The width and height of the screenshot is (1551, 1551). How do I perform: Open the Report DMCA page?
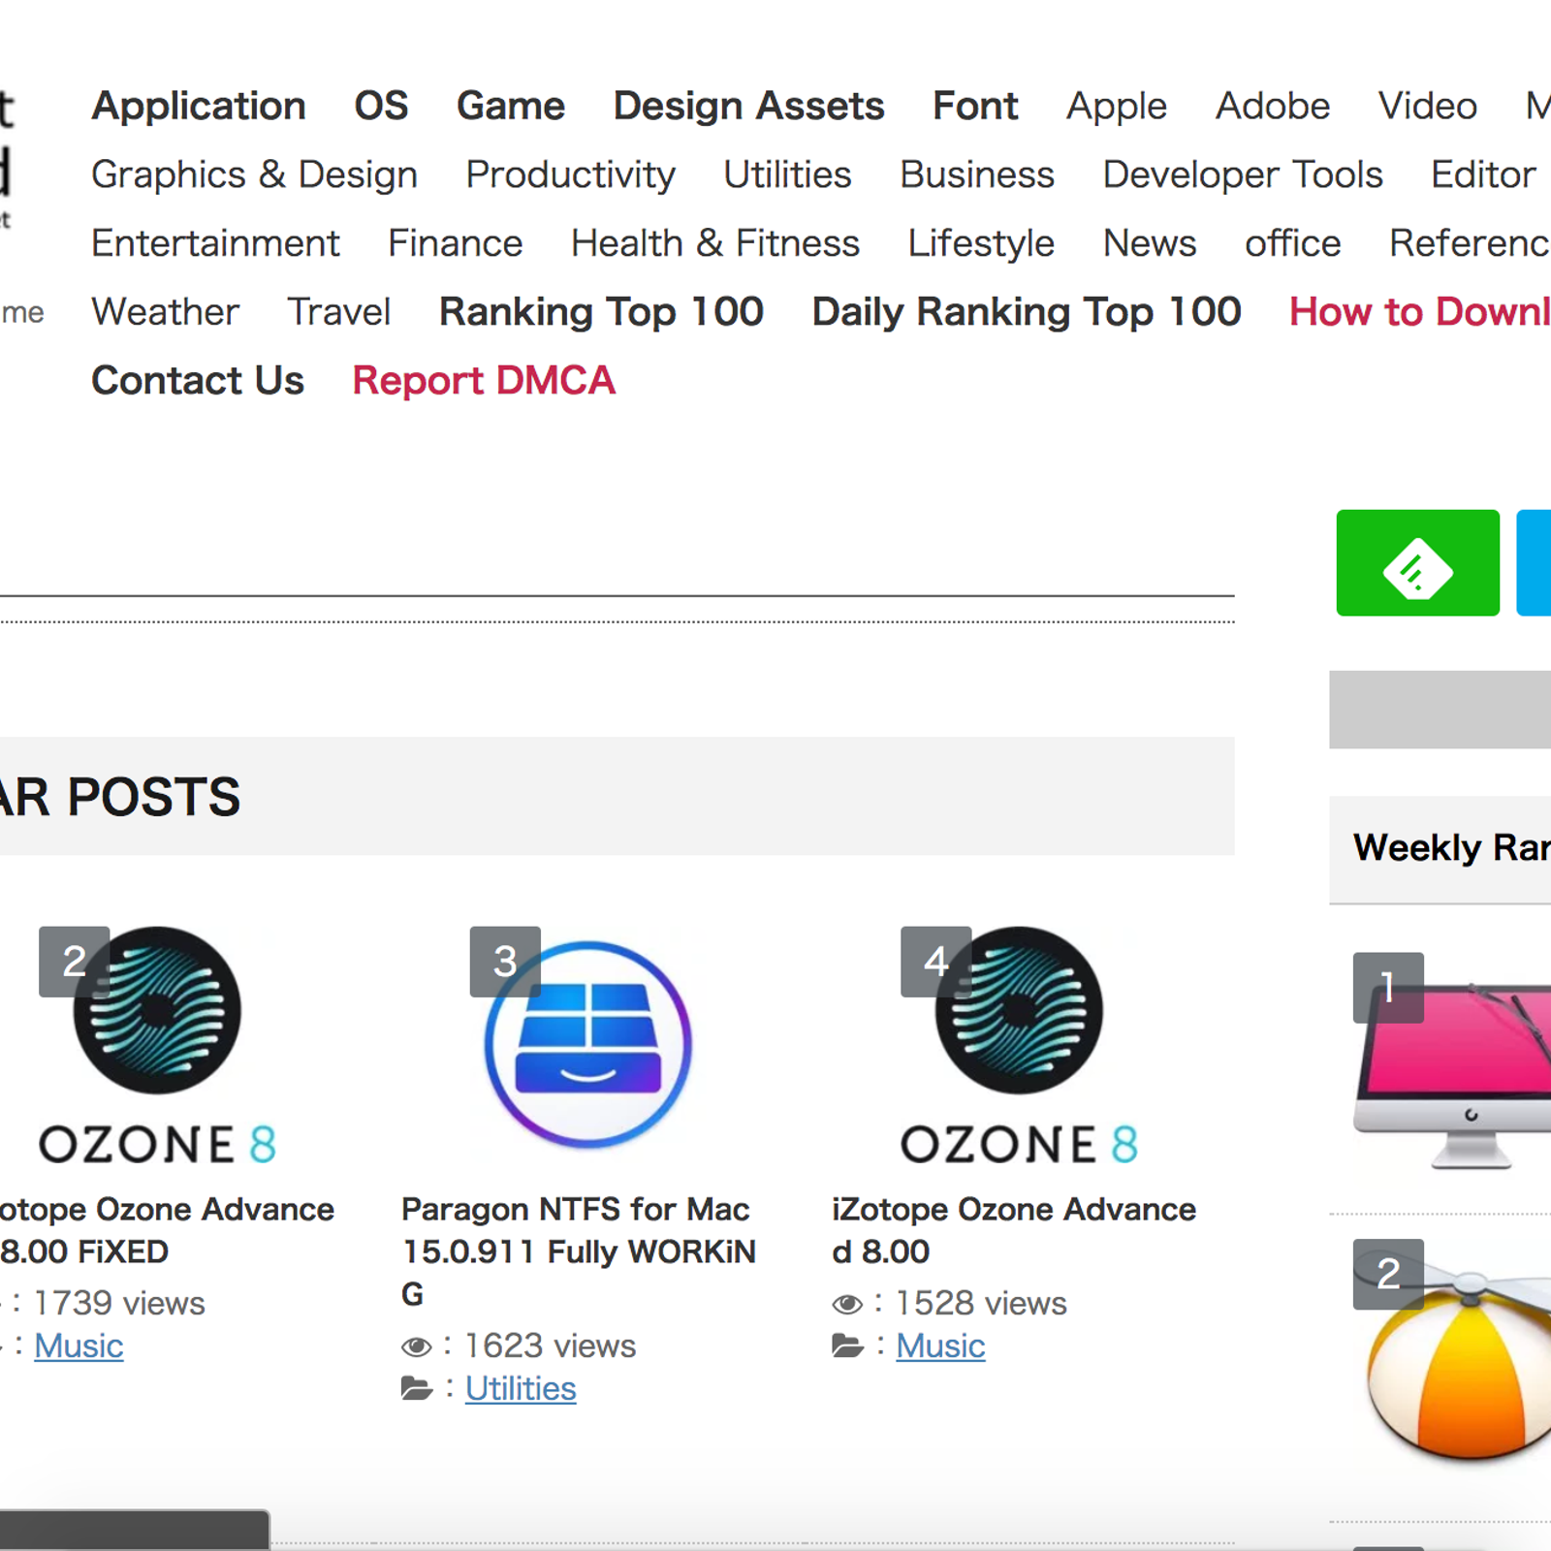point(484,381)
